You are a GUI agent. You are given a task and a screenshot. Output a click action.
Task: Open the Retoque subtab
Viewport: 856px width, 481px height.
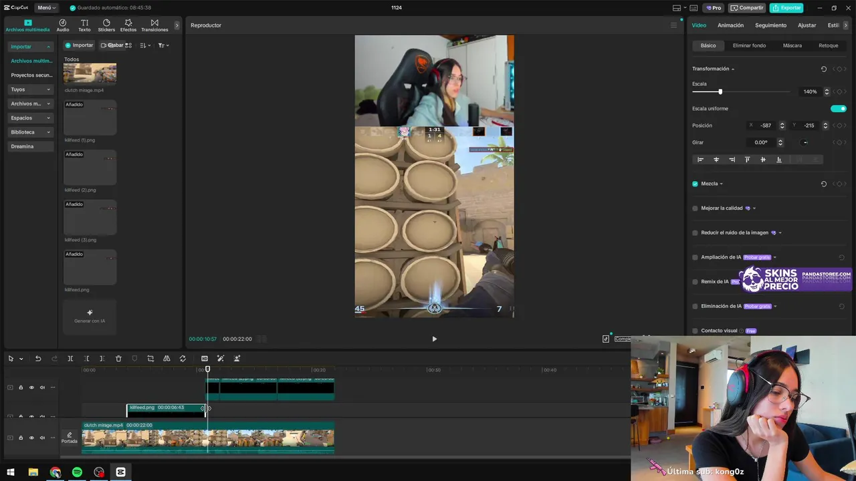coord(829,45)
